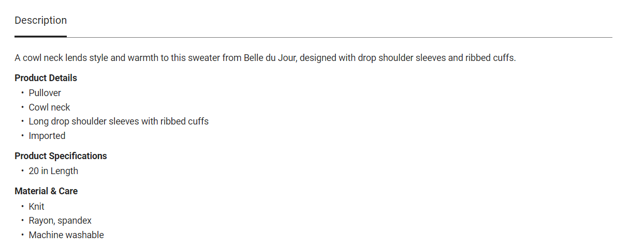Viewport: 630px width, 249px height.
Task: Open the Description tab
Action: tap(40, 21)
